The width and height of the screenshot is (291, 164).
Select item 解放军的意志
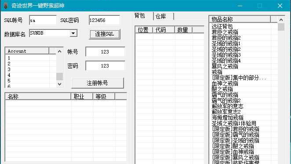tap(227, 106)
